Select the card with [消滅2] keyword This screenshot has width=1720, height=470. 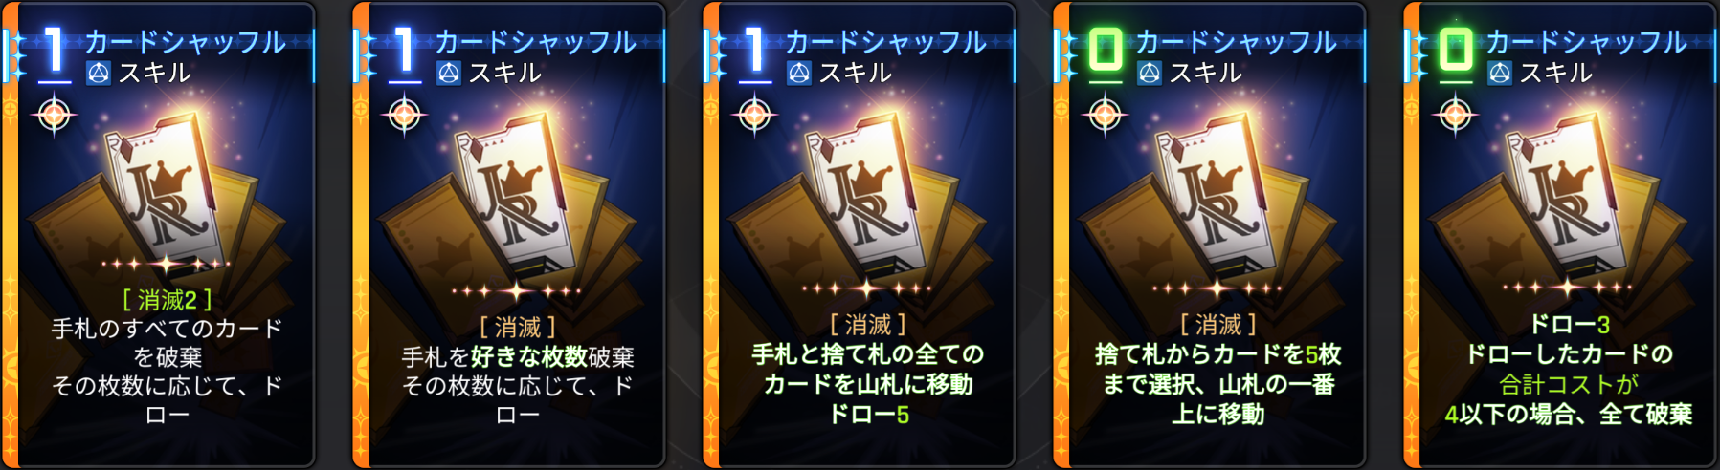point(159,235)
